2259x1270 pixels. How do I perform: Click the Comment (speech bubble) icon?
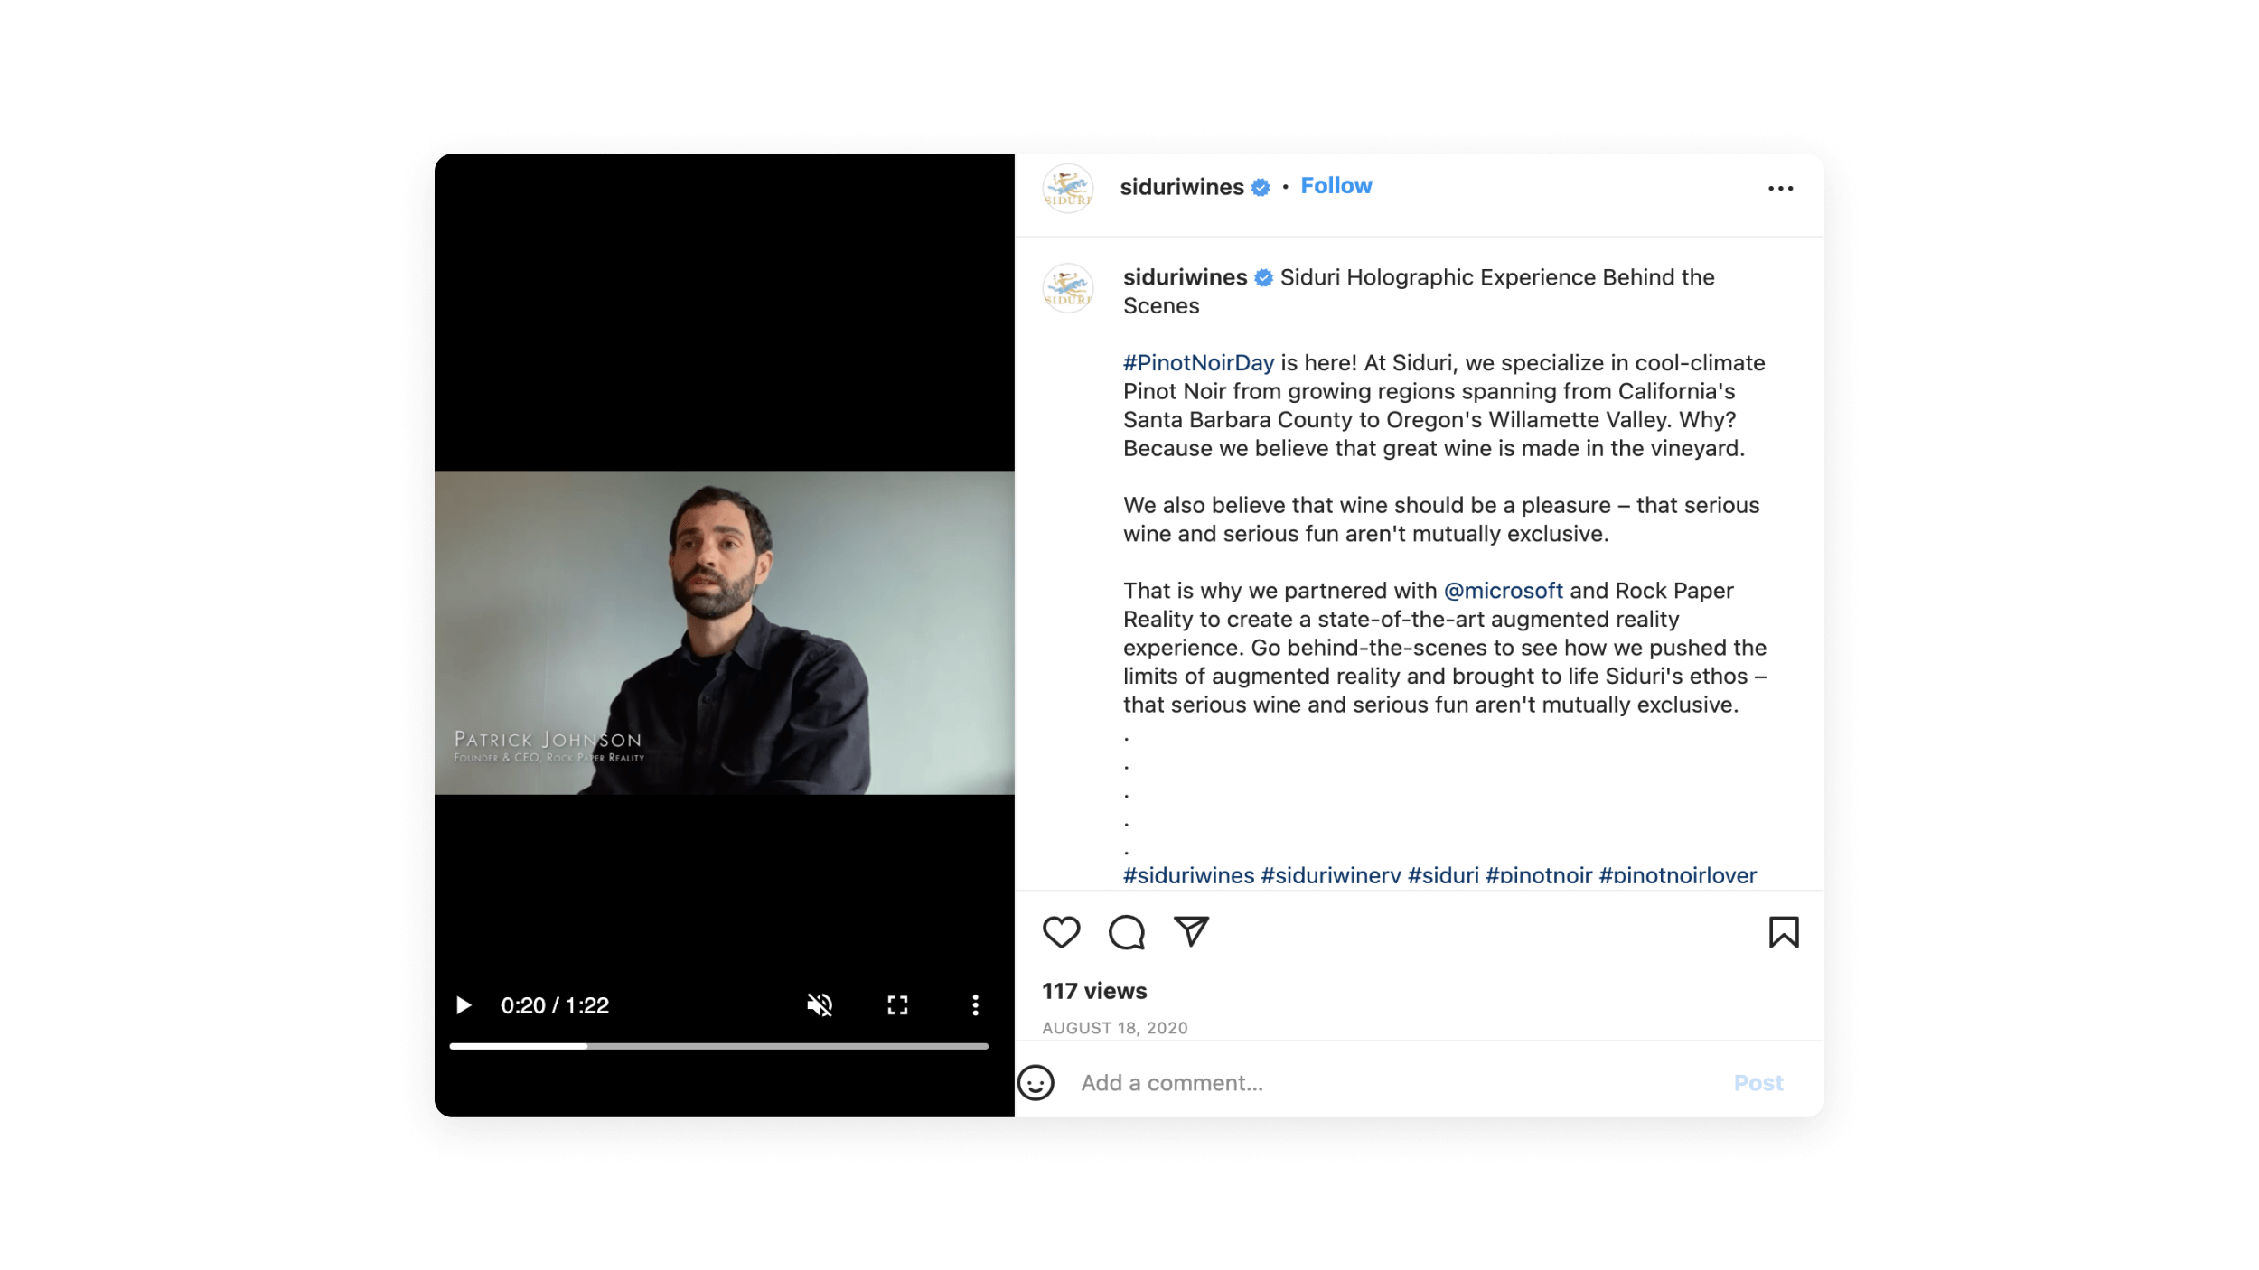pos(1128,932)
